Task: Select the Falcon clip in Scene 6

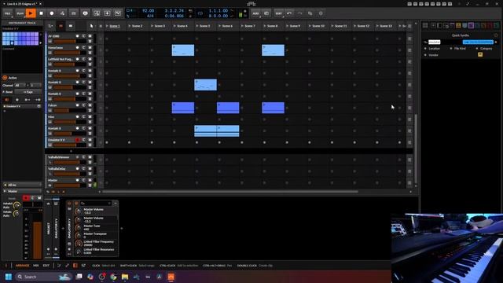Action: point(228,108)
